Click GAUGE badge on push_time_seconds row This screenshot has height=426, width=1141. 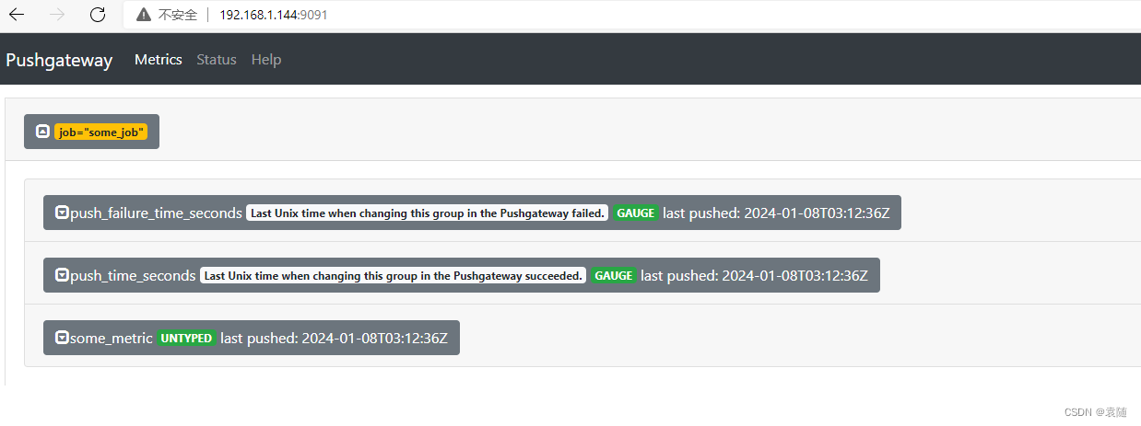pos(613,275)
